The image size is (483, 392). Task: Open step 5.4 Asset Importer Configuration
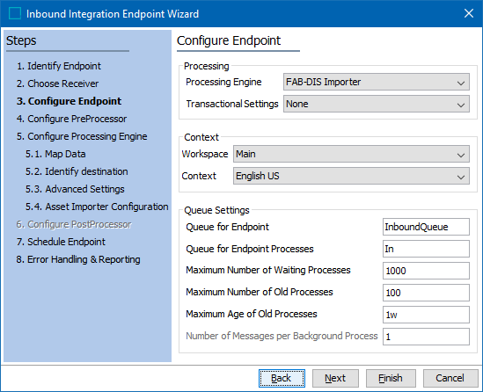coord(97,207)
